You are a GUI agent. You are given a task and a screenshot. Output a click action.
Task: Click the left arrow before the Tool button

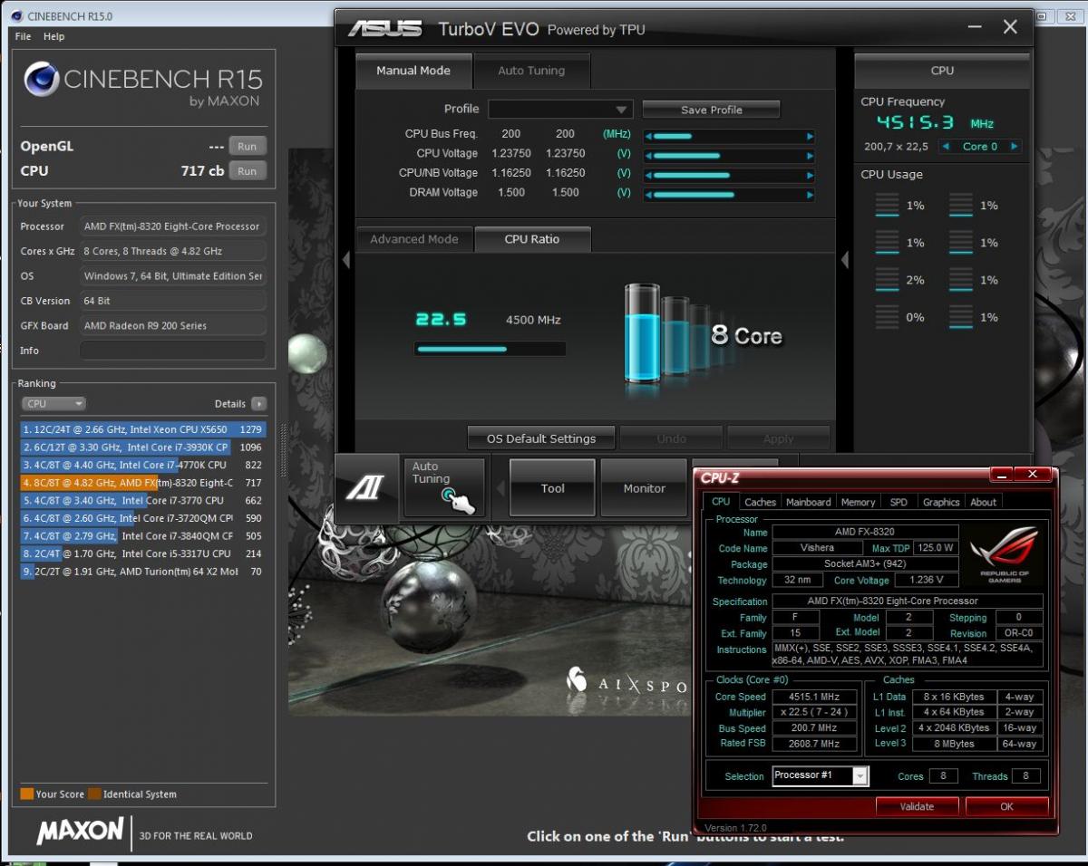click(x=499, y=488)
